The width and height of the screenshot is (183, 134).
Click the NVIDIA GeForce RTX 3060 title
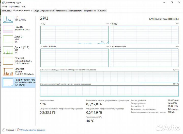click(164, 19)
